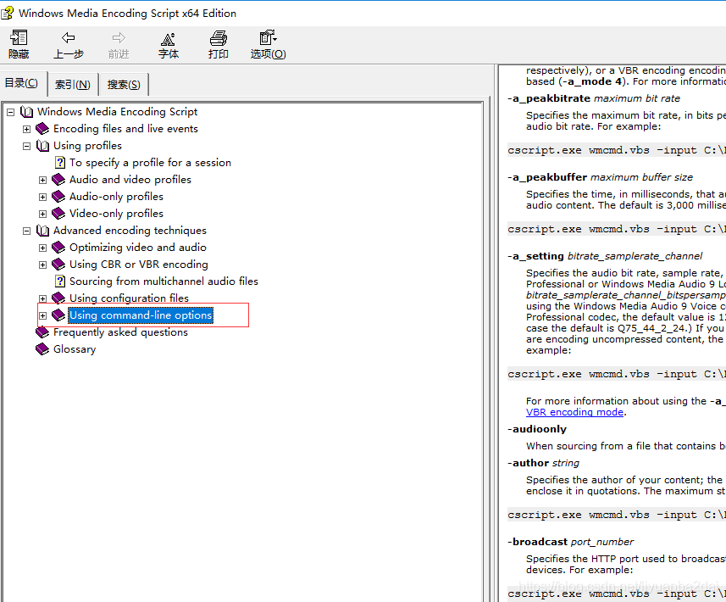
Task: Click the book icon beside Video-only profiles
Action: [58, 213]
